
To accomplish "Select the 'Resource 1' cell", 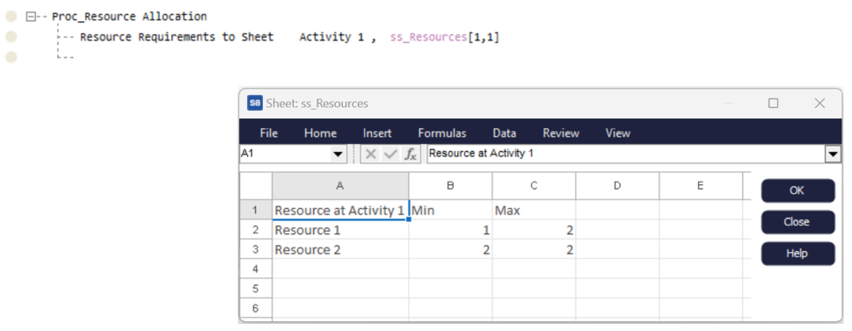I will 340,230.
